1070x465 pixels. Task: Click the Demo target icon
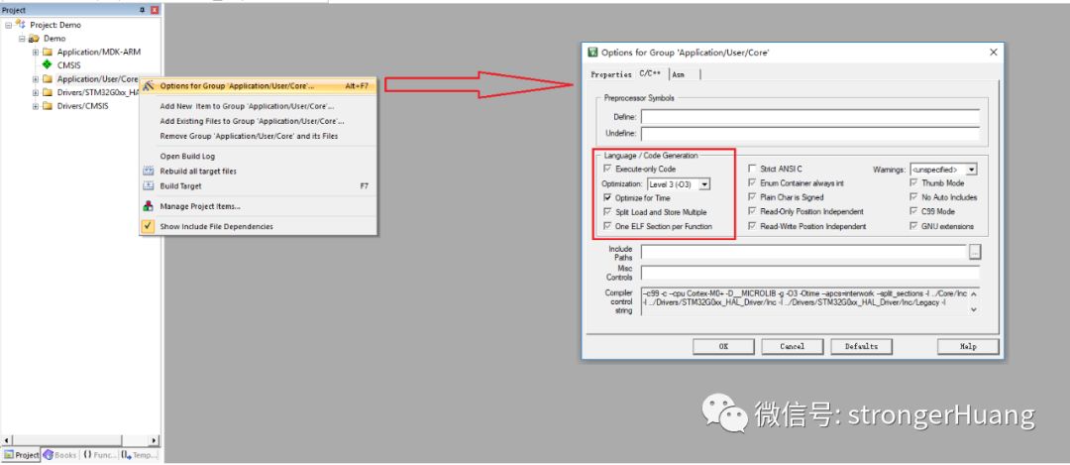click(x=34, y=39)
